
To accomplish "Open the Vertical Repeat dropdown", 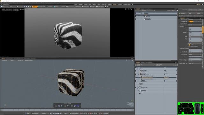I will 195,55.
